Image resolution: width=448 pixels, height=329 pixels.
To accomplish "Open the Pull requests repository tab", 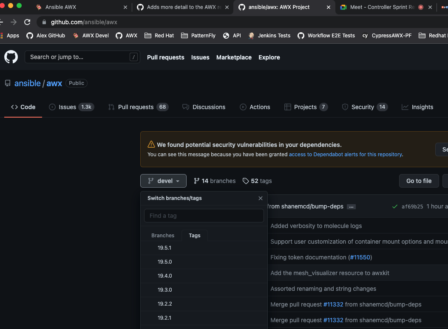I will [x=138, y=107].
